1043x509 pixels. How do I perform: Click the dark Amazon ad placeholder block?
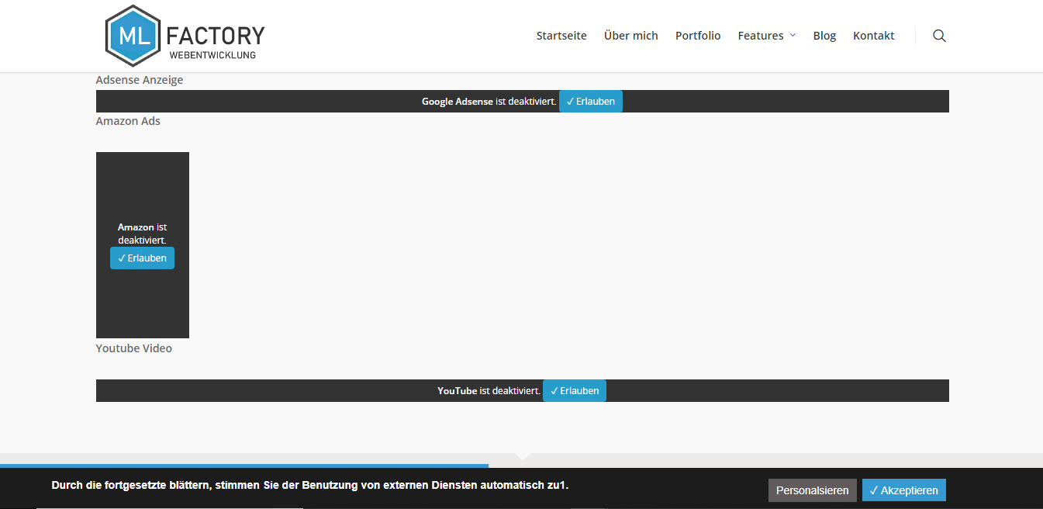click(142, 186)
